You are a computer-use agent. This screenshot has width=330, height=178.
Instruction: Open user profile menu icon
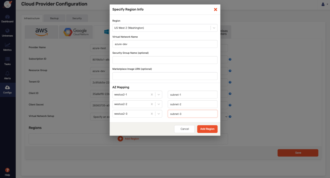point(323,4)
